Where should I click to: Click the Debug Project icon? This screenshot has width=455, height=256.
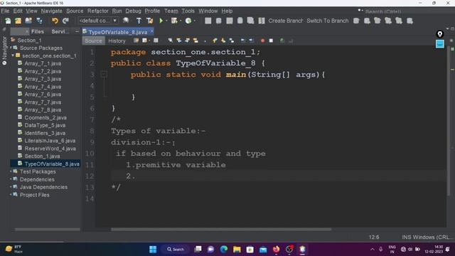(174, 21)
